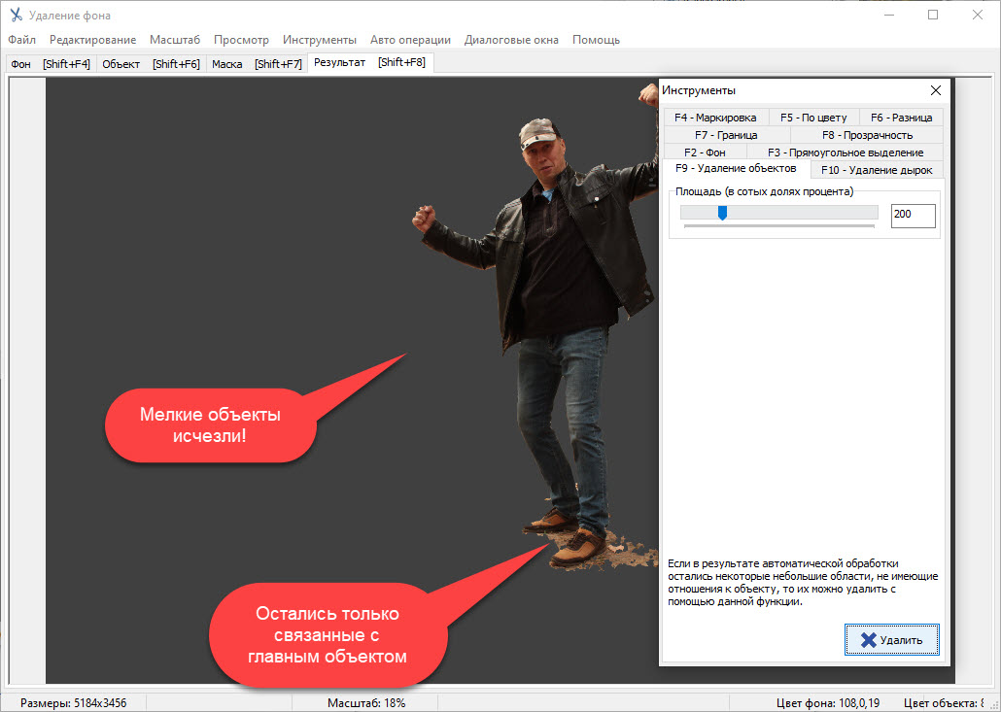
Task: Click the Площадь slider thumb
Action: 722,213
